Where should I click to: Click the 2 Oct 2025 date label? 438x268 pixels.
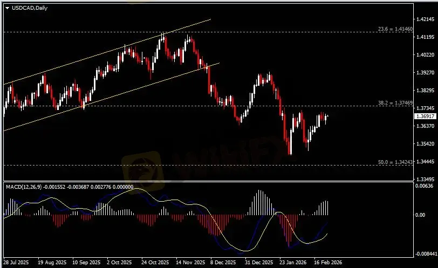[119, 263]
